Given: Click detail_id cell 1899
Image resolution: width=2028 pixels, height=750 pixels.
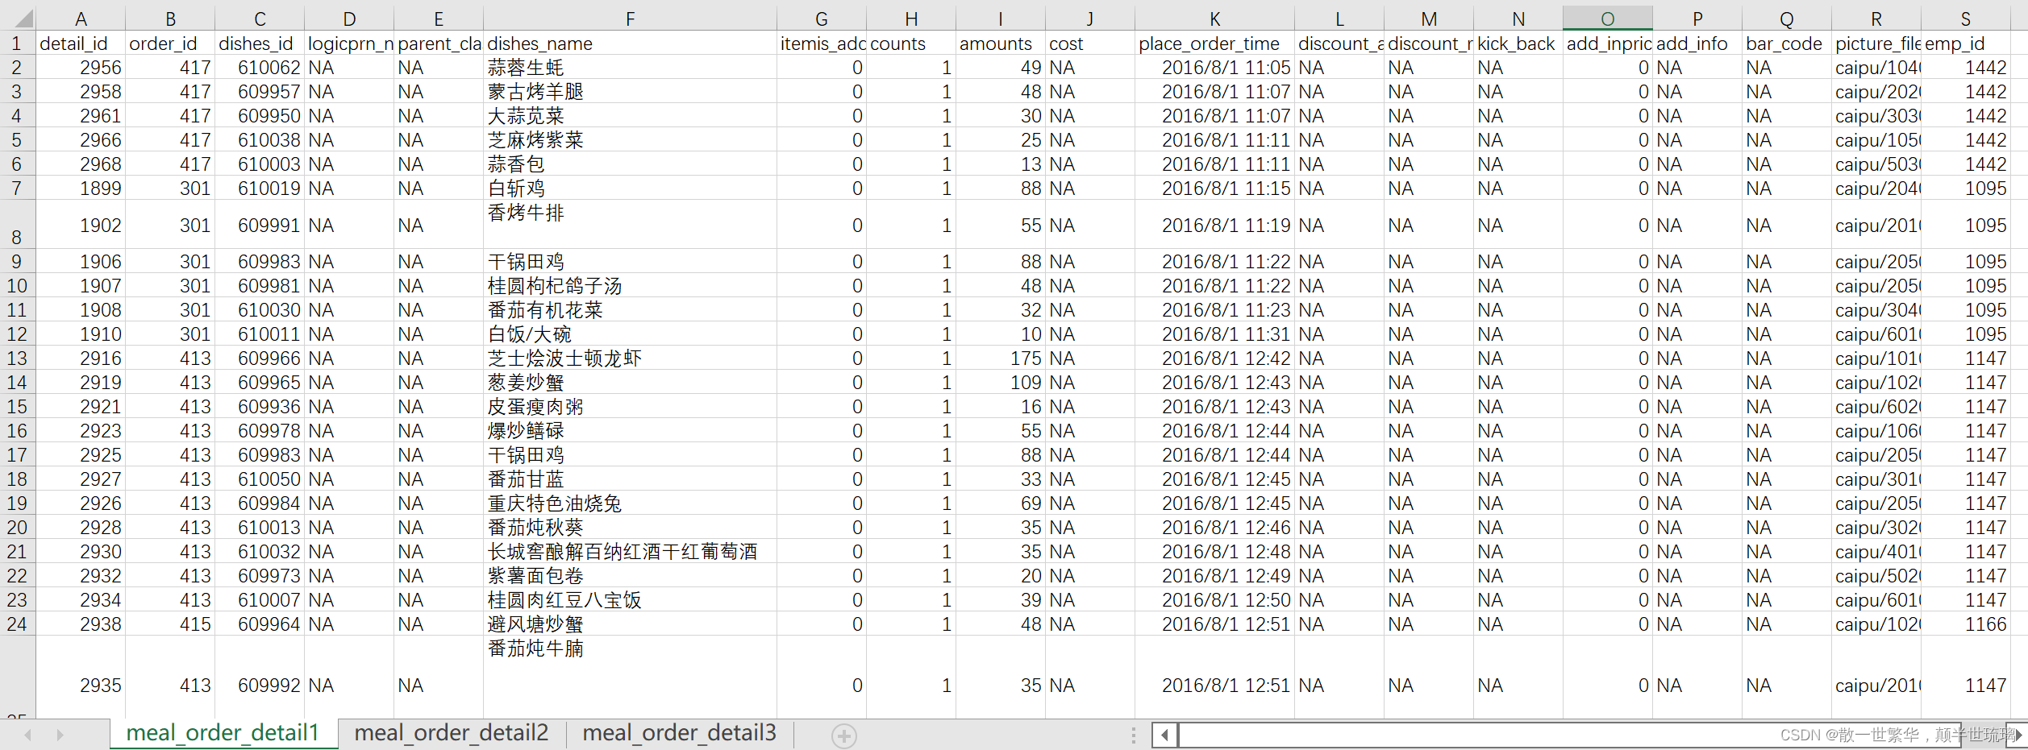Looking at the screenshot, I should pyautogui.click(x=81, y=189).
